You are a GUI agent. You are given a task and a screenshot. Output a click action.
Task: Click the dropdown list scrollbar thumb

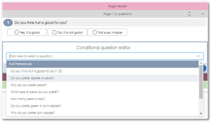(201, 82)
